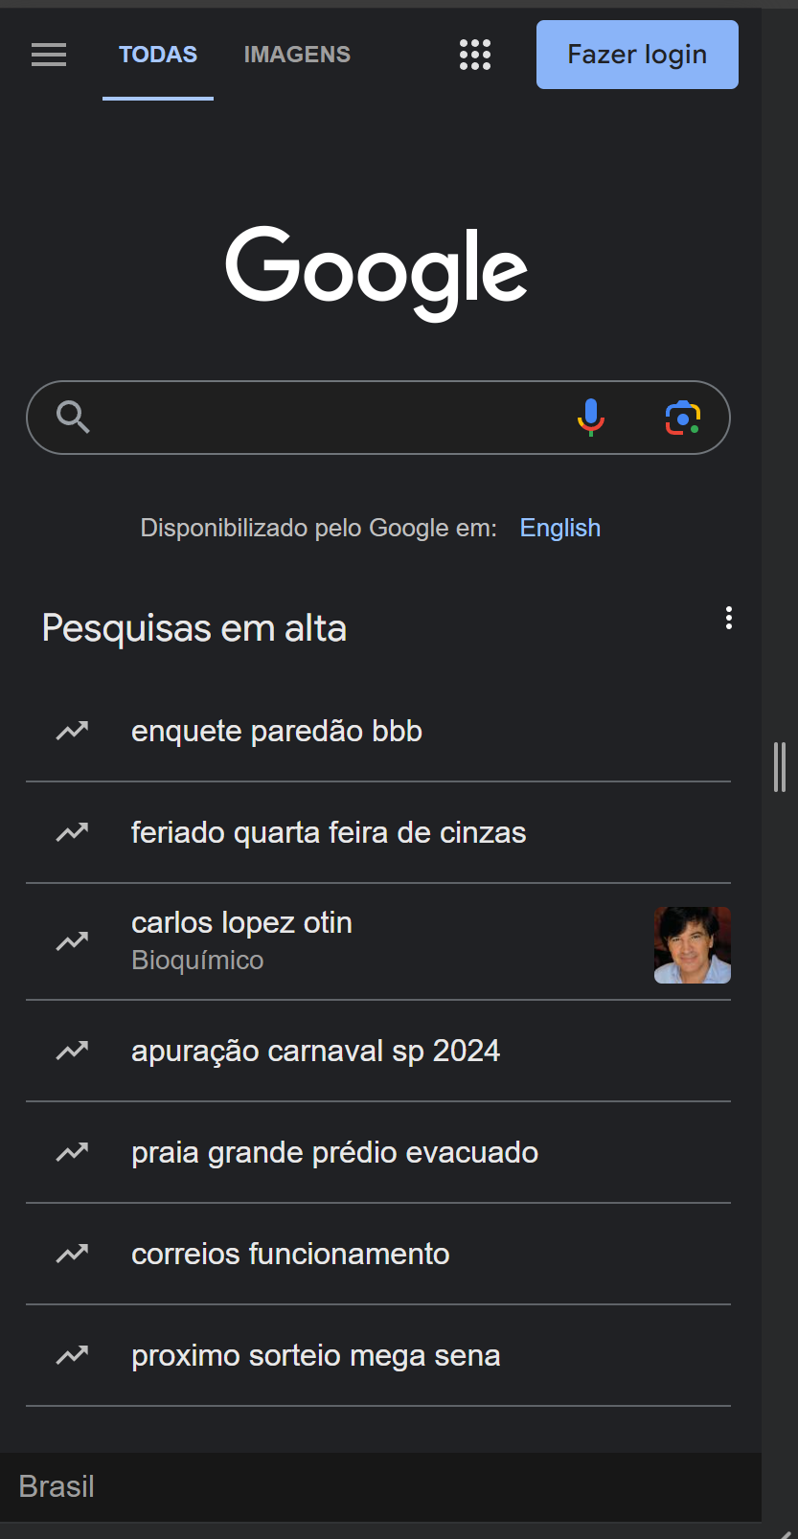Image resolution: width=798 pixels, height=1539 pixels.
Task: Open the hamburger main menu
Action: click(49, 55)
